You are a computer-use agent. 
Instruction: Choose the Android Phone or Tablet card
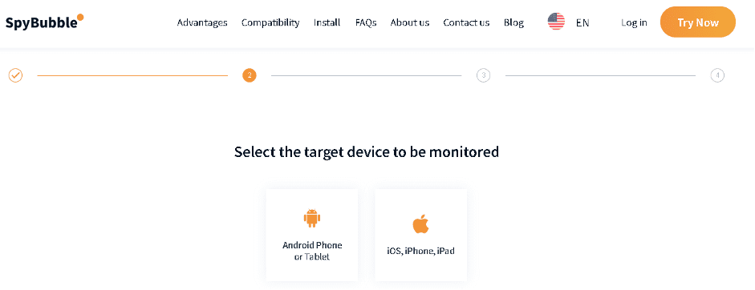312,235
